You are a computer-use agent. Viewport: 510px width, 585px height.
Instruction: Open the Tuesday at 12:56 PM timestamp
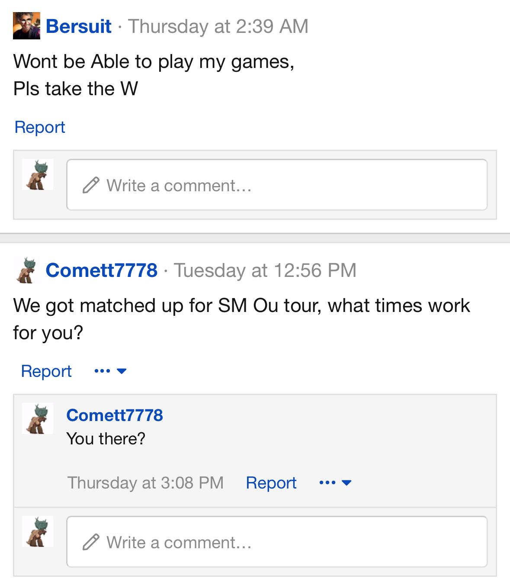pos(265,270)
